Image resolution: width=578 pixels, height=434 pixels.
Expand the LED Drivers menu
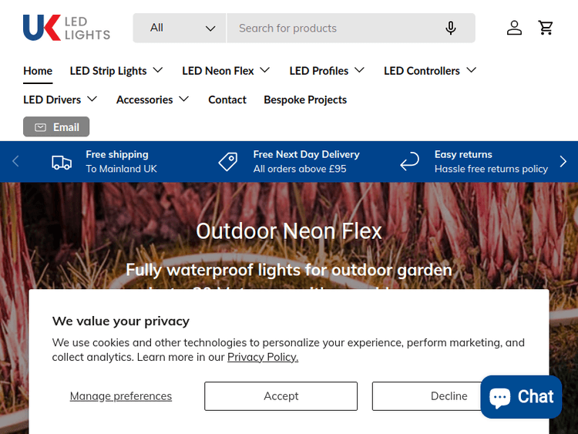click(60, 99)
